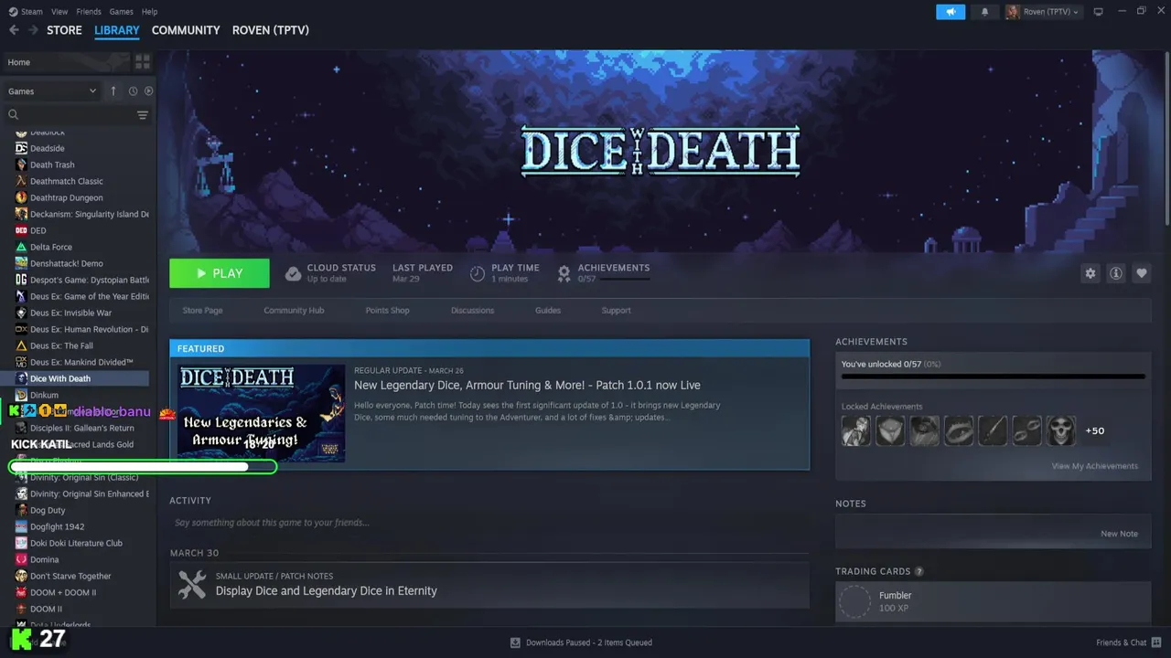Open advanced filter options icon
The height and width of the screenshot is (658, 1171).
(x=143, y=114)
